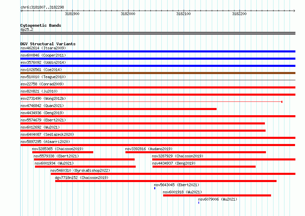Open esv3576092 (Uddin2014) variant label
Image resolution: width=305 pixels, height=216 pixels.
[43, 62]
